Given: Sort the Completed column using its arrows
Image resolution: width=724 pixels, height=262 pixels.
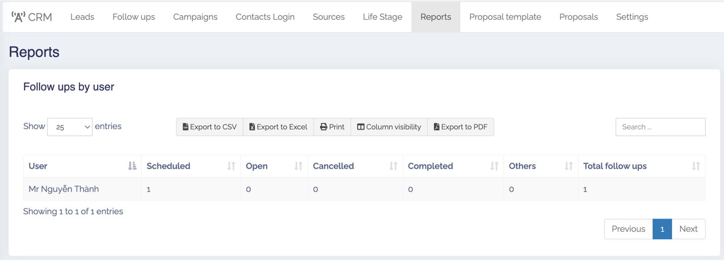Looking at the screenshot, I should (x=494, y=166).
